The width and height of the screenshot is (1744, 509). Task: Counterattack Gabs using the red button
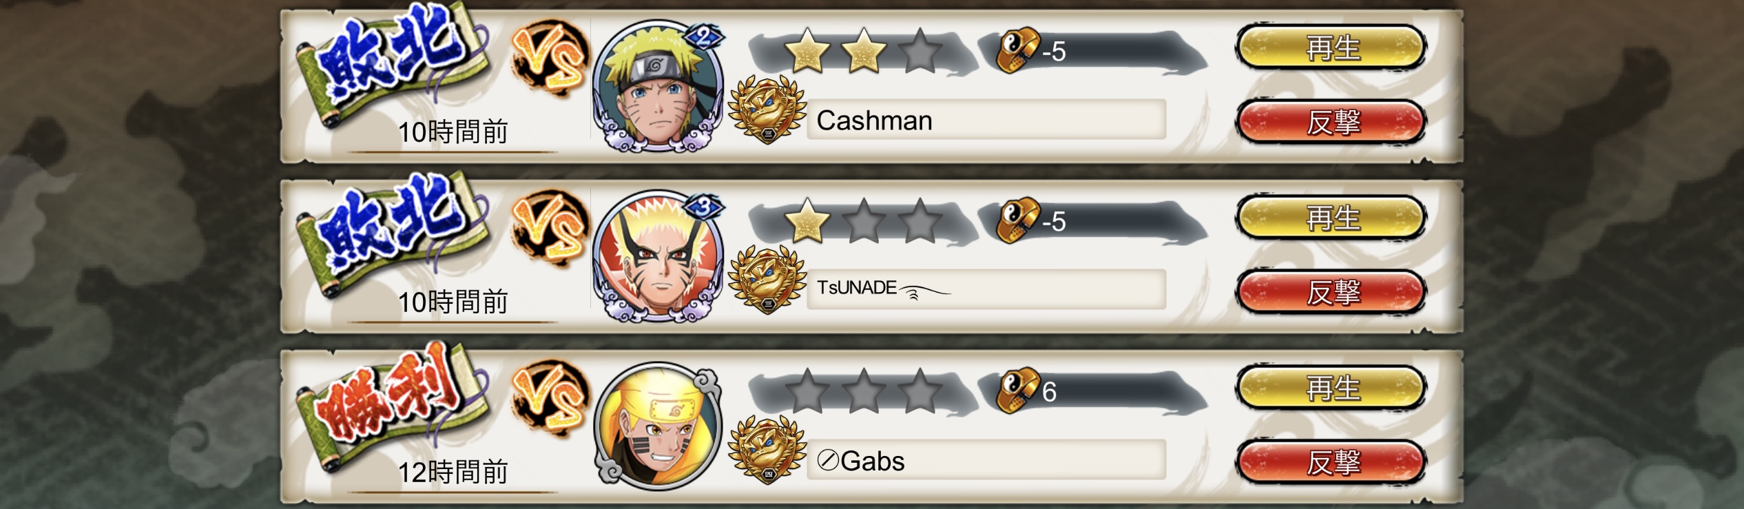coord(1331,462)
